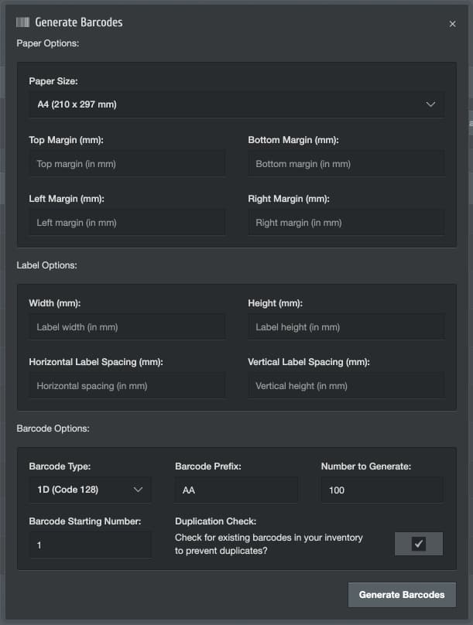The image size is (473, 625).
Task: Click the Right Margin text field
Action: (346, 223)
